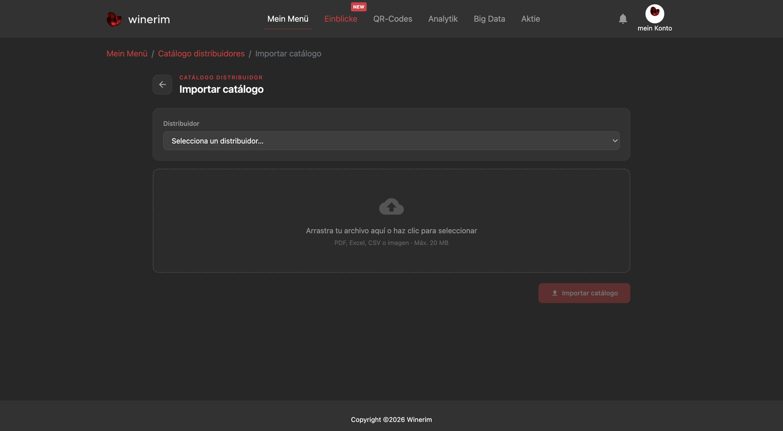The width and height of the screenshot is (783, 431).
Task: Open the Catálogo distribuidores breadcrumb link
Action: tap(201, 54)
